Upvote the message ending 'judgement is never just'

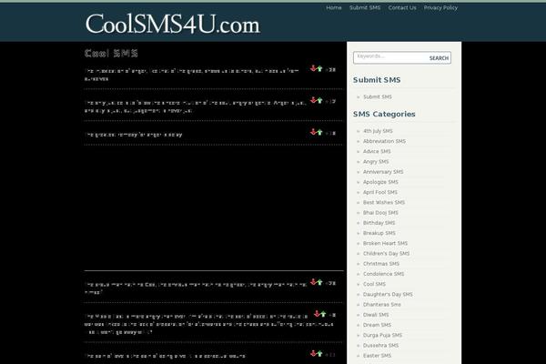click(x=319, y=101)
